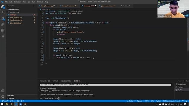Open pose_detector.py in the Explorer
This screenshot has width=189, height=106.
[22, 23]
